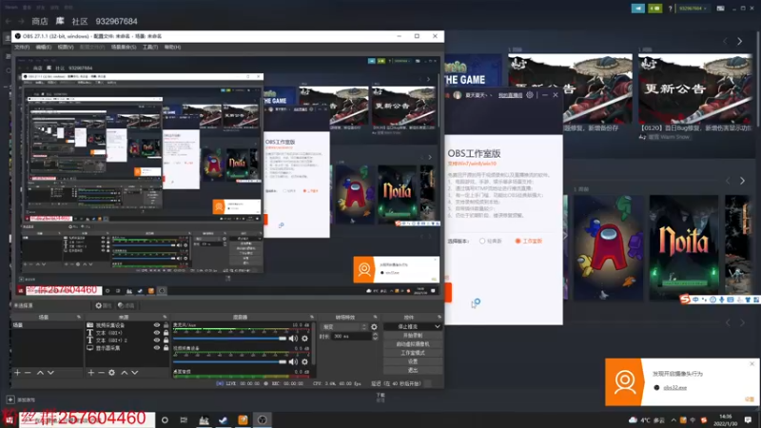Toggle visibility of first GDI+ text source
The height and width of the screenshot is (428, 761).
pos(156,333)
